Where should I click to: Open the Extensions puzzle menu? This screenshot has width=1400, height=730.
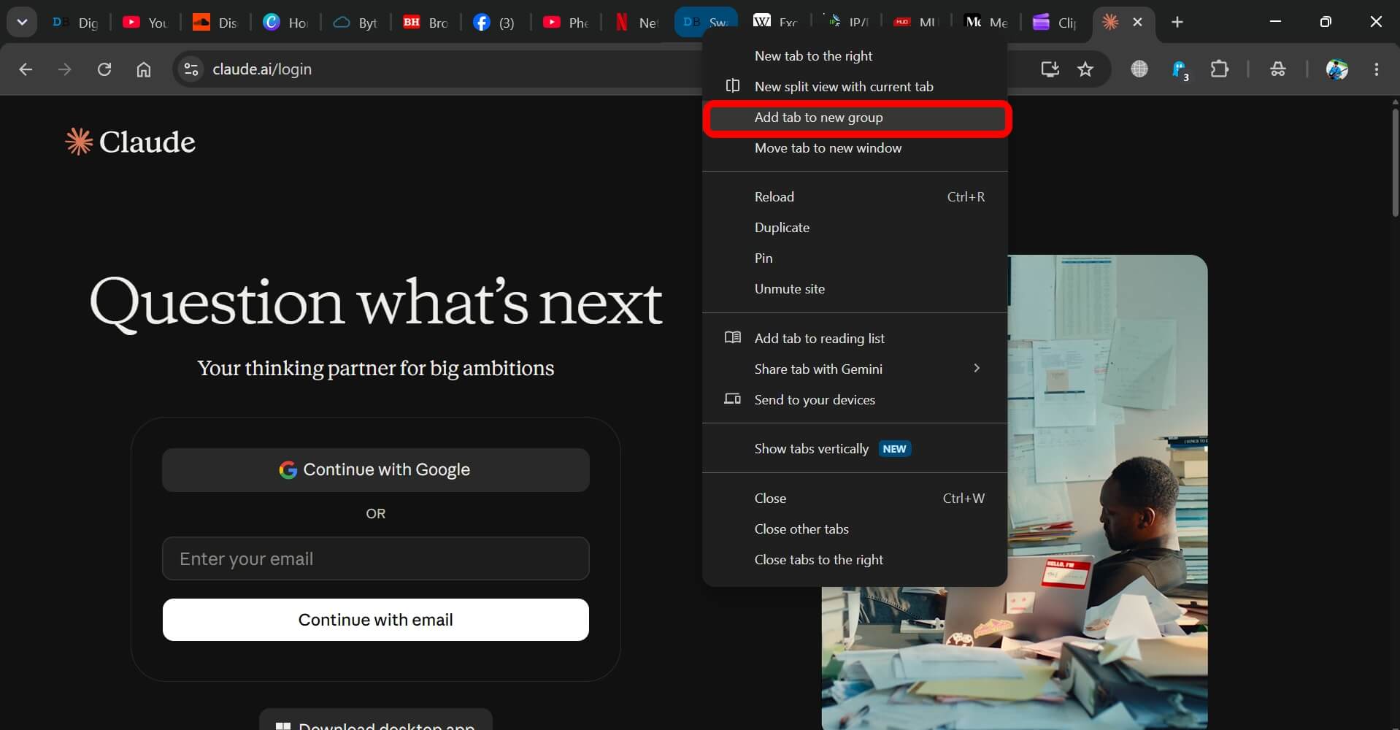(x=1220, y=69)
